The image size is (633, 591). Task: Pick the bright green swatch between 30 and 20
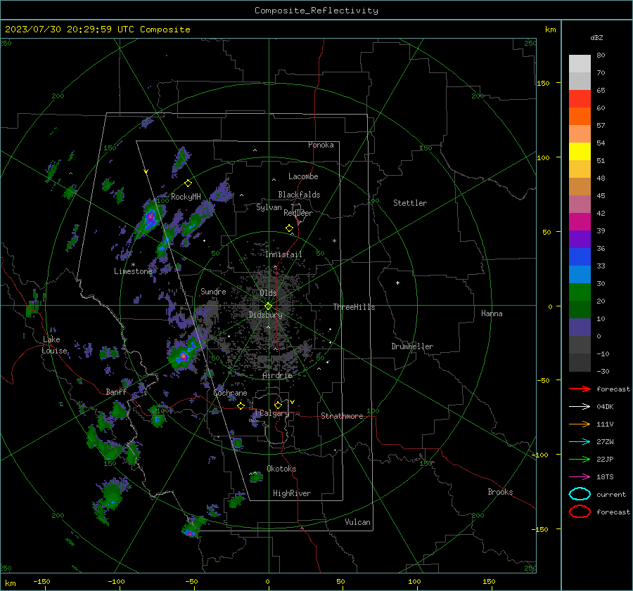click(x=580, y=292)
